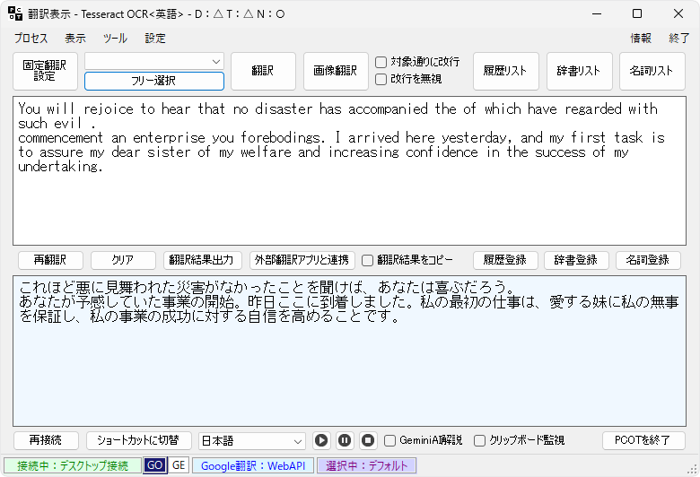Enable the 対象通りに改行 checkbox

click(381, 62)
